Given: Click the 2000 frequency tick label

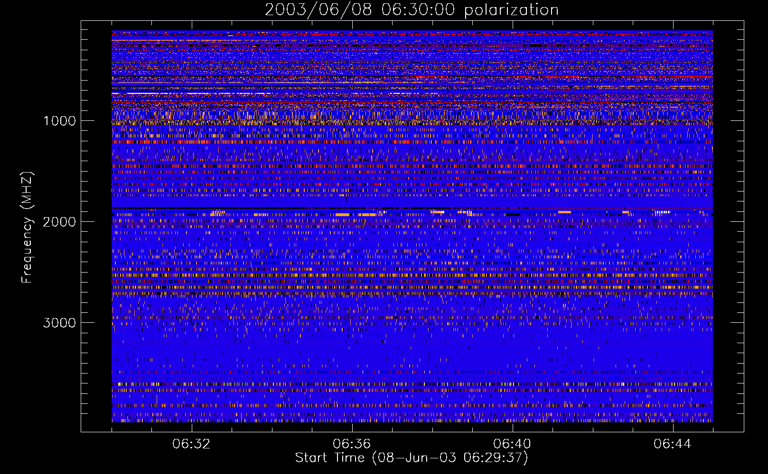Looking at the screenshot, I should pyautogui.click(x=59, y=222).
